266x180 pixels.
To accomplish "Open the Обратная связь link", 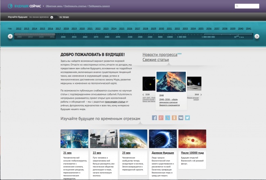I will [x=53, y=6].
